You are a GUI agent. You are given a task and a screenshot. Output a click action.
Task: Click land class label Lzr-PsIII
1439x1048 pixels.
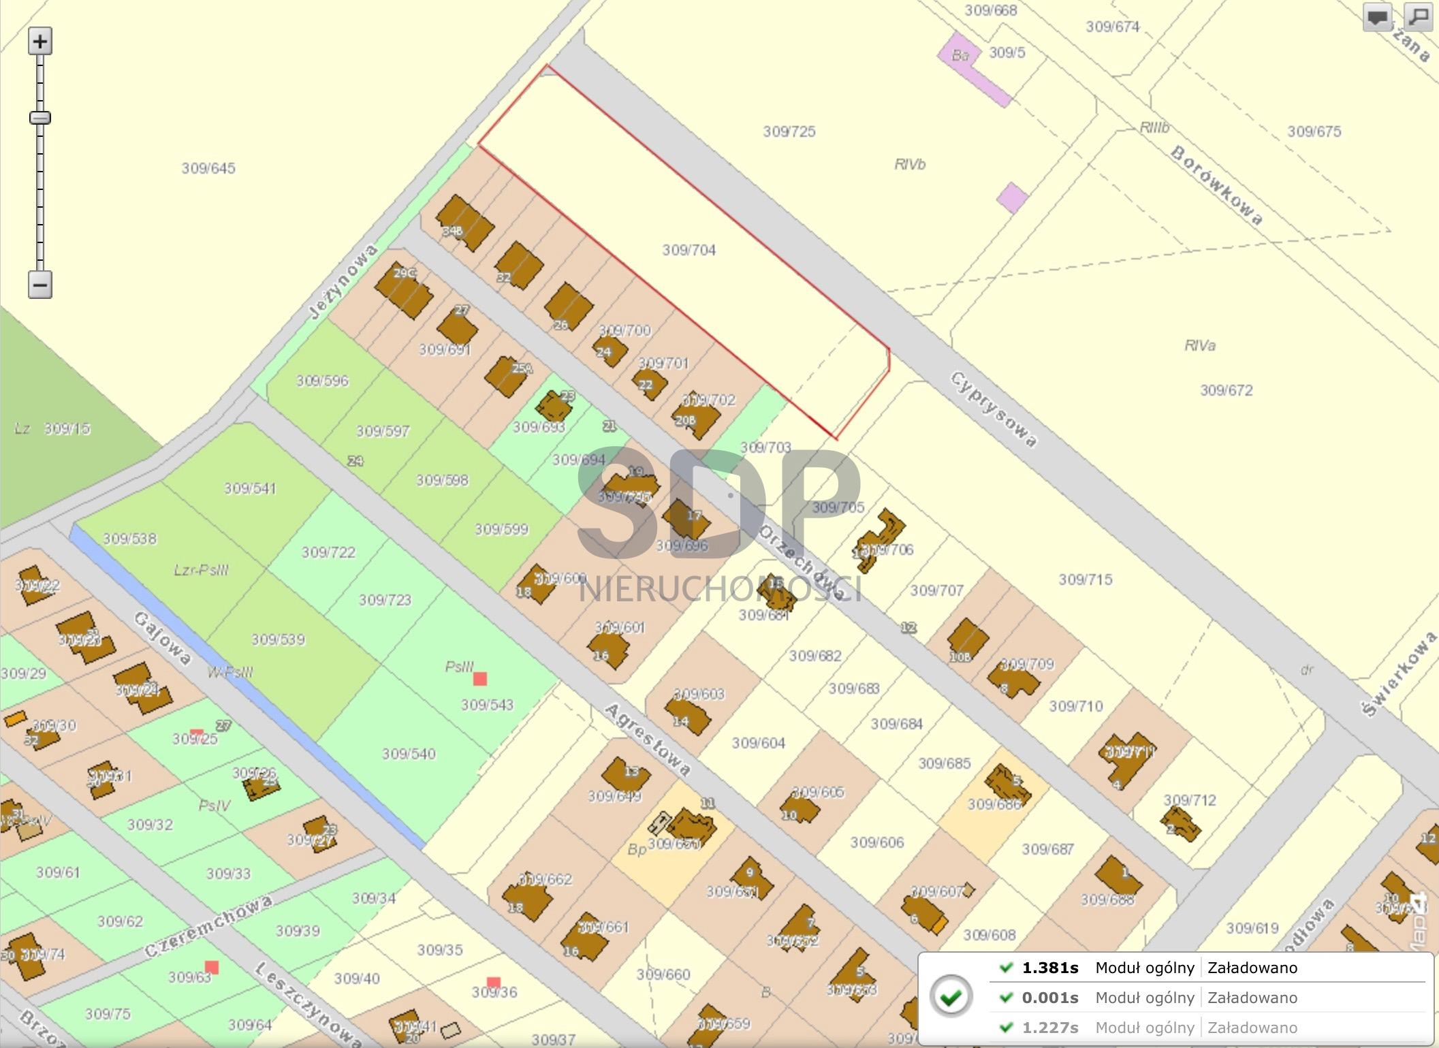point(201,570)
